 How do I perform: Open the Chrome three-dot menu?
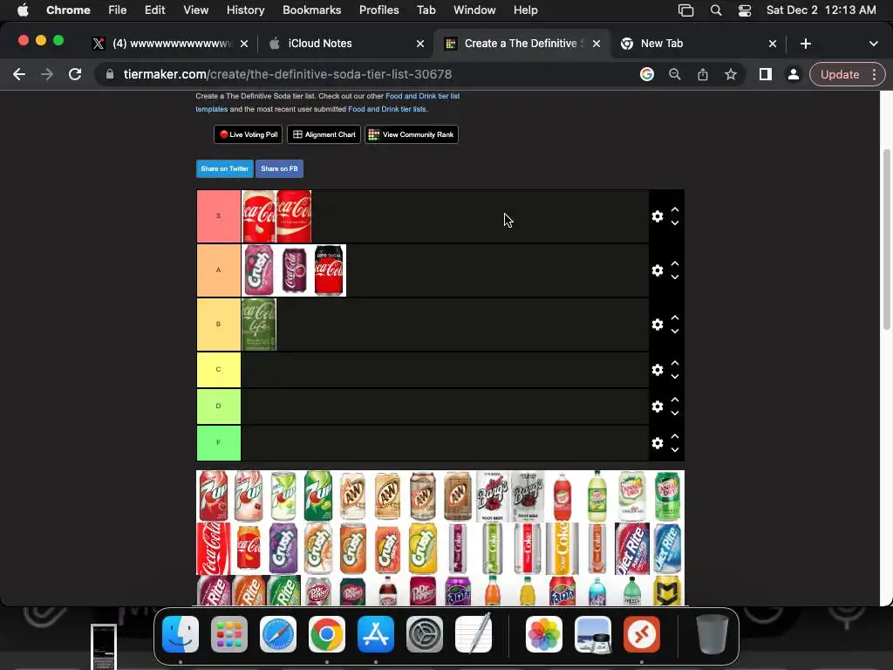coord(874,75)
